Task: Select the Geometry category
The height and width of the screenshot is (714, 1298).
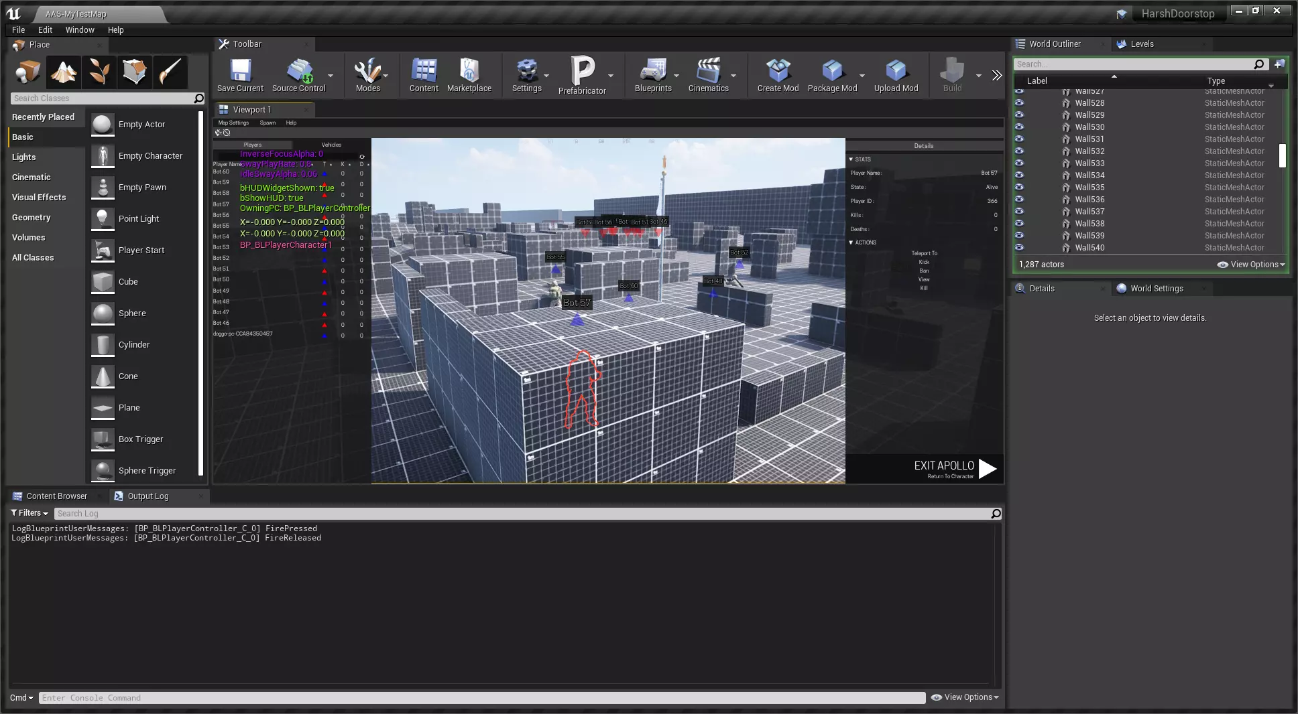Action: [32, 217]
